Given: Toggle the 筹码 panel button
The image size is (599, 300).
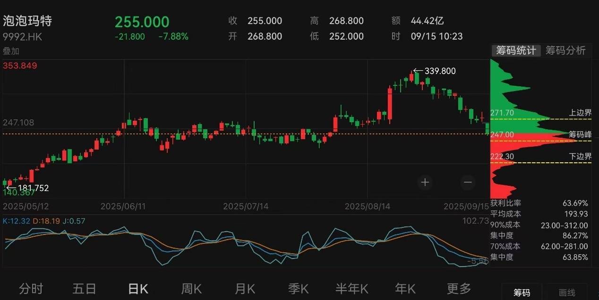Looking at the screenshot, I should [522, 293].
